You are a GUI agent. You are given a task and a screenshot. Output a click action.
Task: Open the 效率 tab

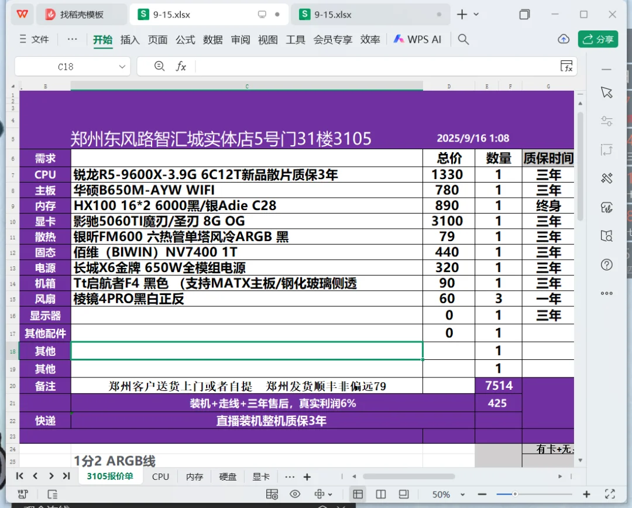coord(370,40)
